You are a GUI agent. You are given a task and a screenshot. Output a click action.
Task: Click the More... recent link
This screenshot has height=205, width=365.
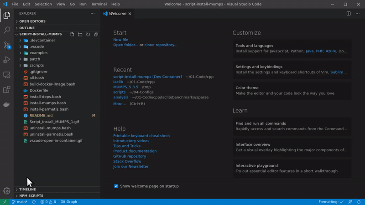tap(120, 104)
